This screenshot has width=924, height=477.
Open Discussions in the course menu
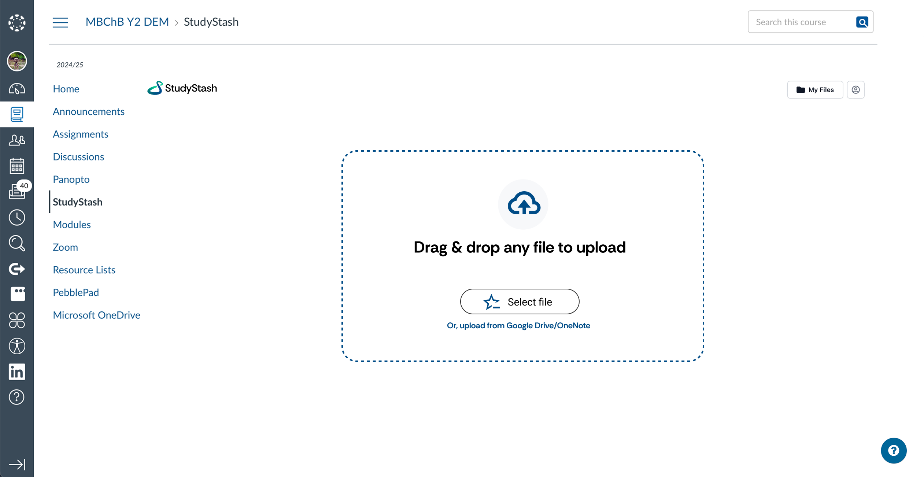(x=78, y=157)
